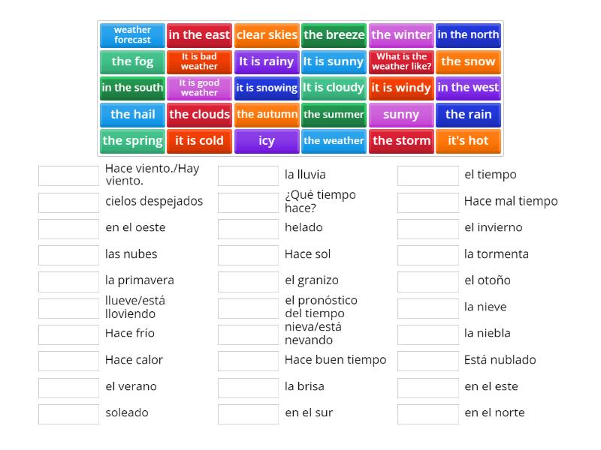Pick the 'in the north' tile

tap(468, 34)
